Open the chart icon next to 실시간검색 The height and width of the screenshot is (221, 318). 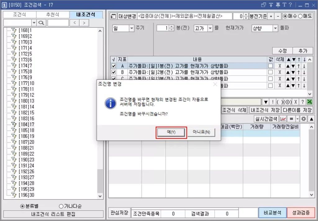pyautogui.click(x=283, y=119)
